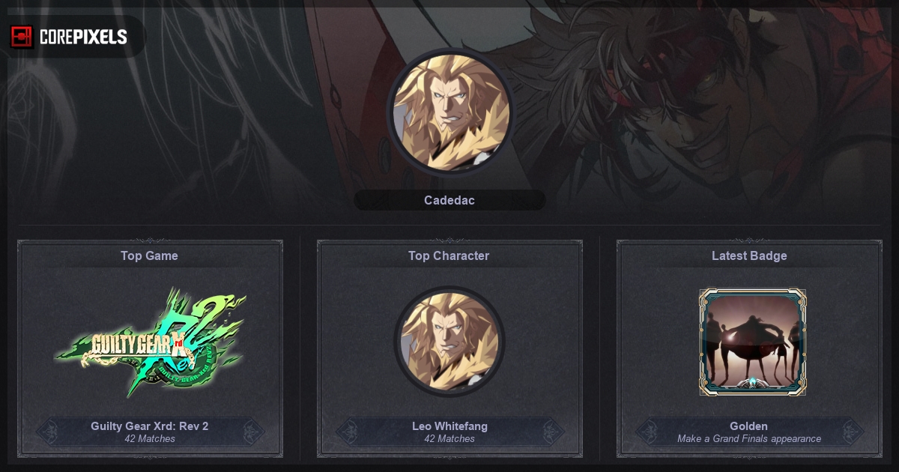
Task: Click the emblem left of Guilty Gear label
Action: pos(49,432)
